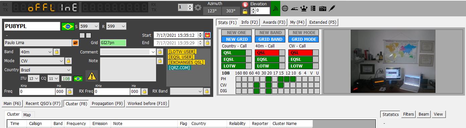The height and width of the screenshot is (128, 466).
Task: Toggle the Mode field lock
Action: click(68, 61)
